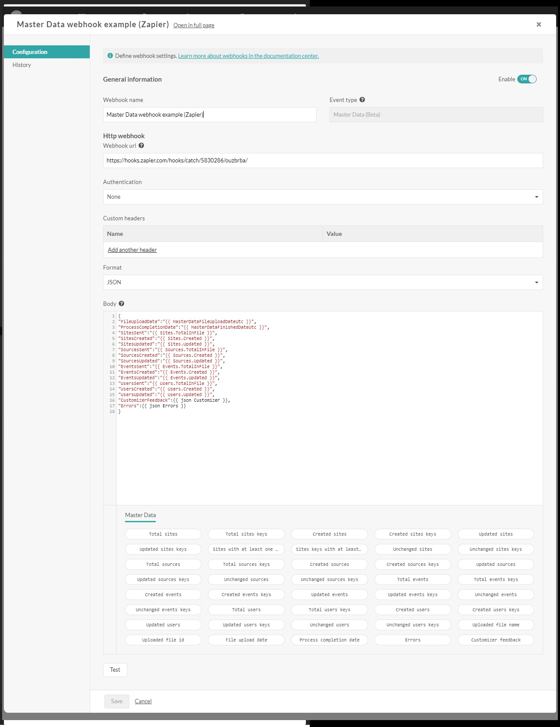Click the Body help icon
560x727 pixels.
coord(121,304)
